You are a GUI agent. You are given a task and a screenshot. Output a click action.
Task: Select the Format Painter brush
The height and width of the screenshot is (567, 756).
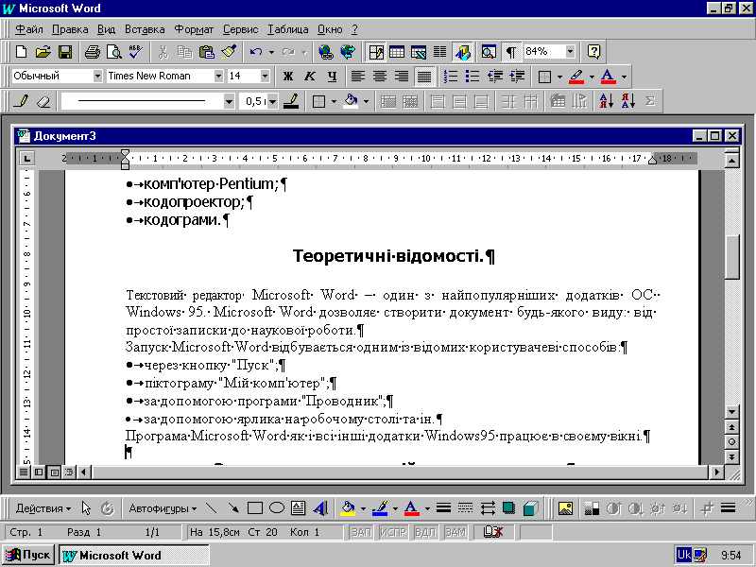(x=229, y=51)
